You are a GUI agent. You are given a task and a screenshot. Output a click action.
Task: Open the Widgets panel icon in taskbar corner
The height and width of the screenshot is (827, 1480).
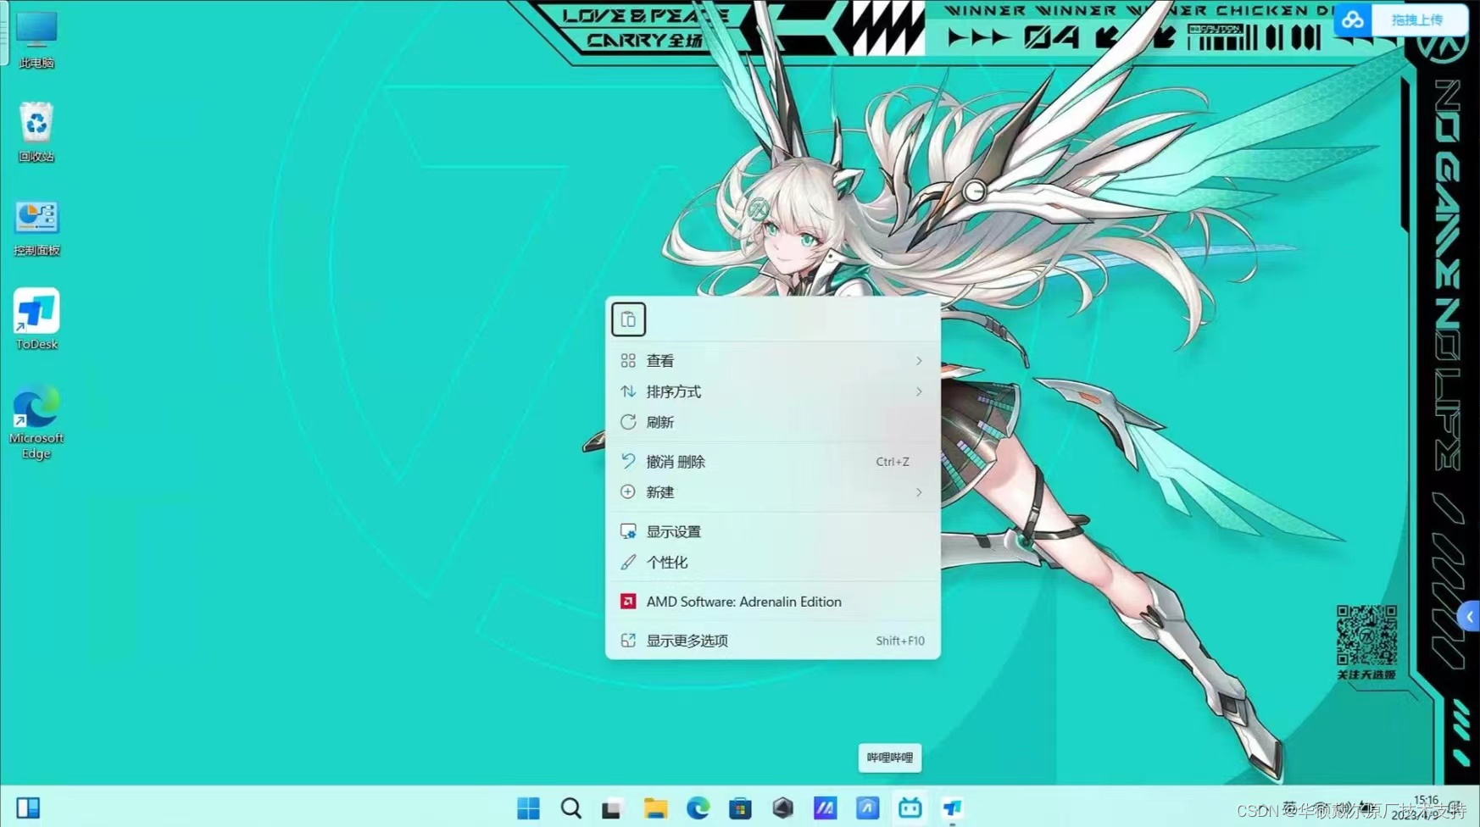click(28, 808)
